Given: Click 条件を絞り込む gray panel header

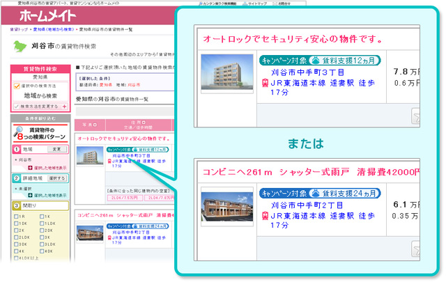Looking at the screenshot, I should [40, 118].
